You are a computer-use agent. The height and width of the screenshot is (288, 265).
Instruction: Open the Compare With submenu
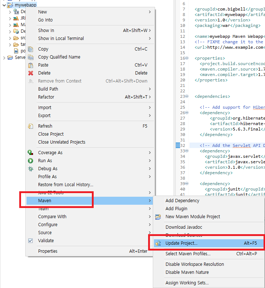(90, 217)
